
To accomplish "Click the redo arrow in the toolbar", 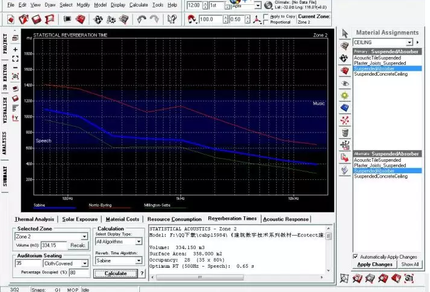I will 154,19.
